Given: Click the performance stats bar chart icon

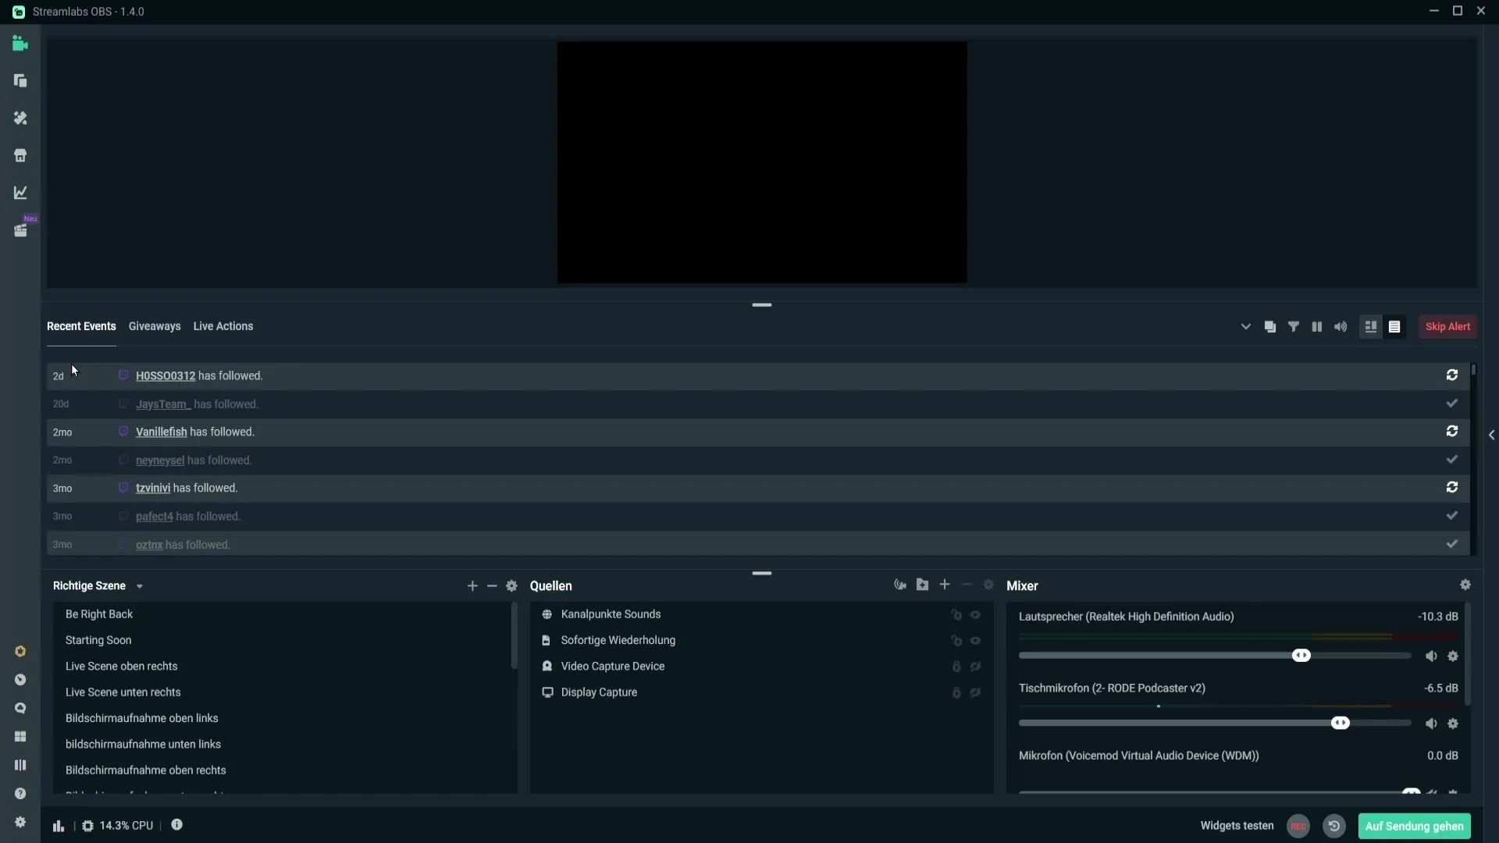Looking at the screenshot, I should [59, 826].
